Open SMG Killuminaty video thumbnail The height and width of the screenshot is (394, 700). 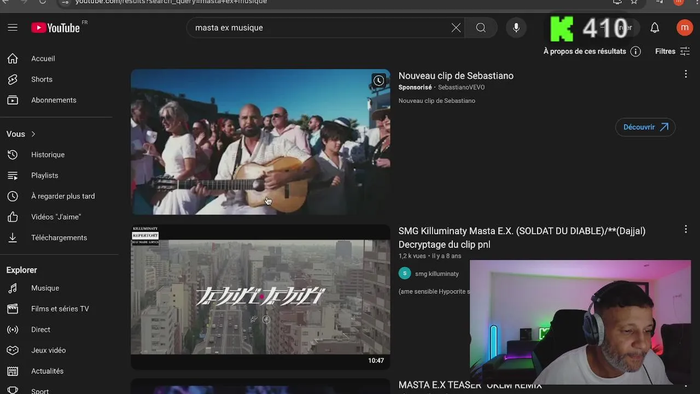tap(260, 297)
